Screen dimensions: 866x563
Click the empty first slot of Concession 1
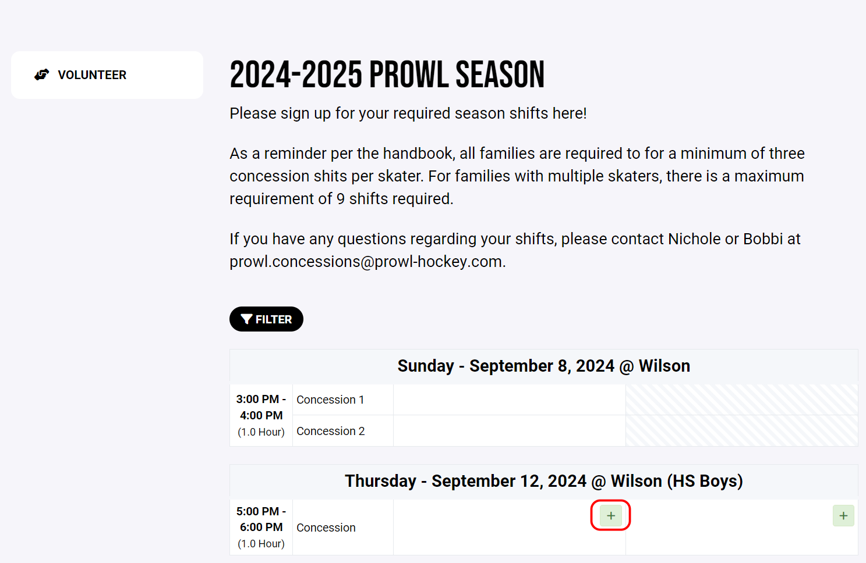[509, 400]
